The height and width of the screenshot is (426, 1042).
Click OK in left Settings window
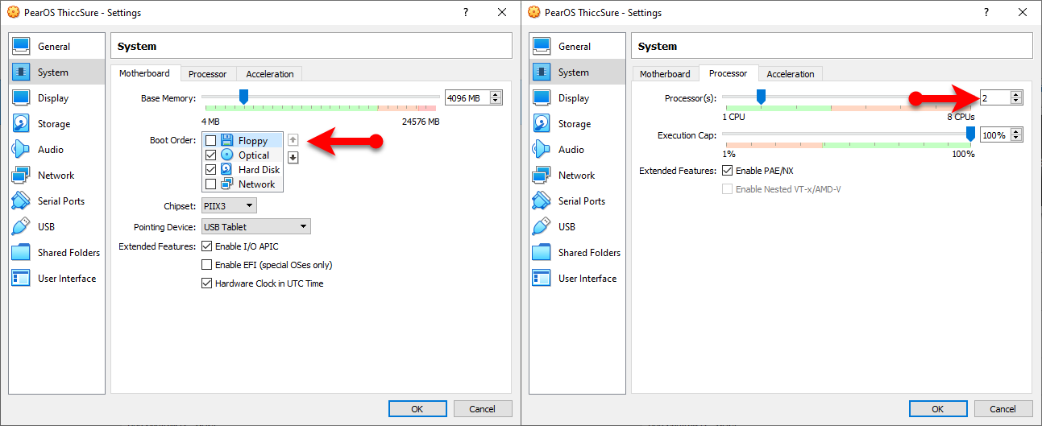point(417,409)
